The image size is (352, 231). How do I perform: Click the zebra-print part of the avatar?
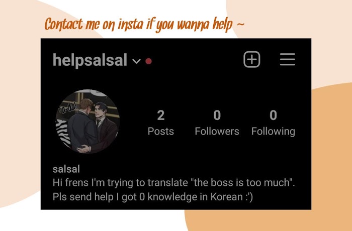tap(62, 132)
